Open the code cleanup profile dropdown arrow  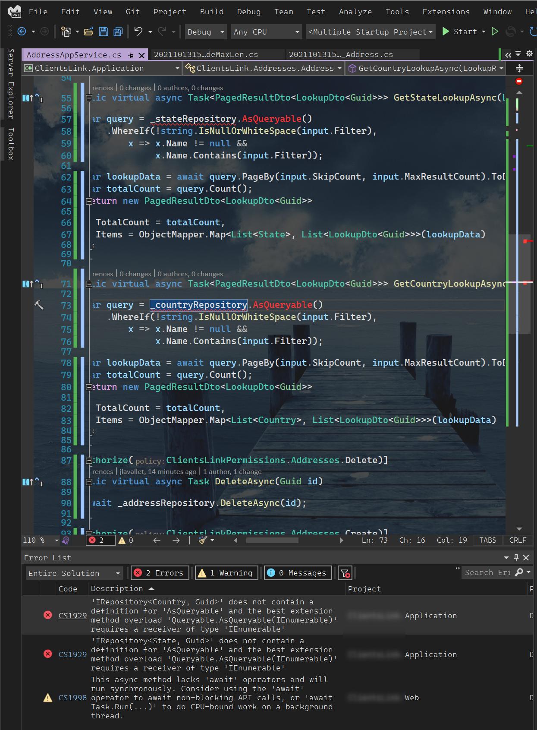point(212,540)
